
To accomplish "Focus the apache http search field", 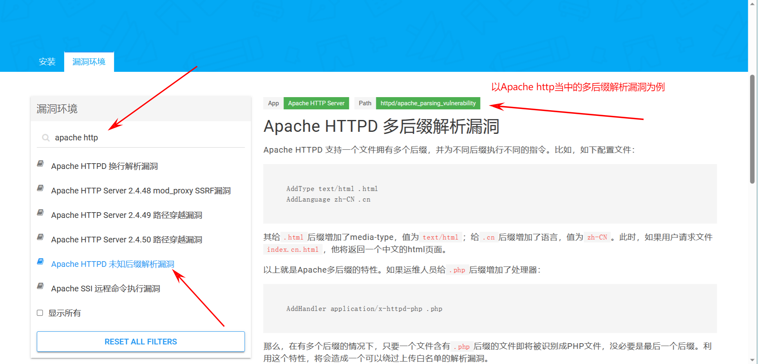I will 141,138.
